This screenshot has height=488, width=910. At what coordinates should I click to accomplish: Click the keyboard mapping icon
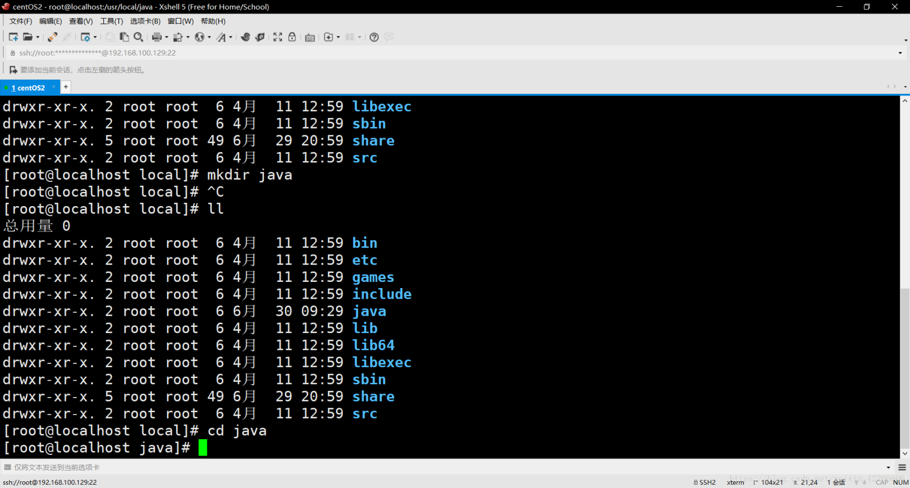pos(310,37)
